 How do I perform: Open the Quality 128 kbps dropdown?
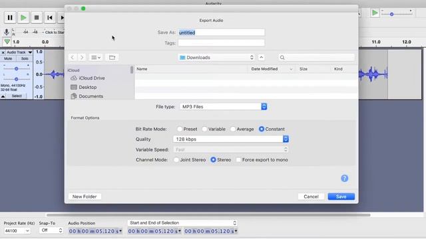click(231, 139)
